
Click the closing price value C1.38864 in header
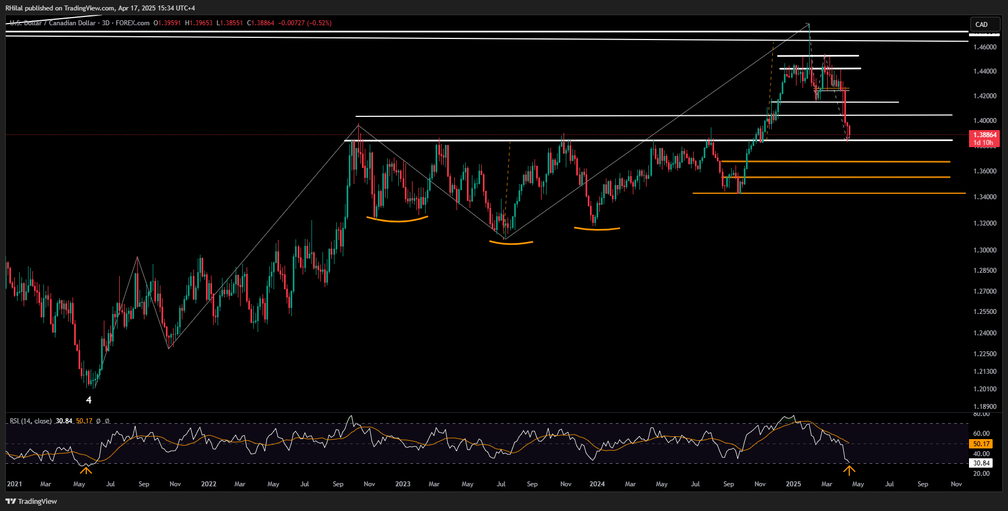(260, 23)
